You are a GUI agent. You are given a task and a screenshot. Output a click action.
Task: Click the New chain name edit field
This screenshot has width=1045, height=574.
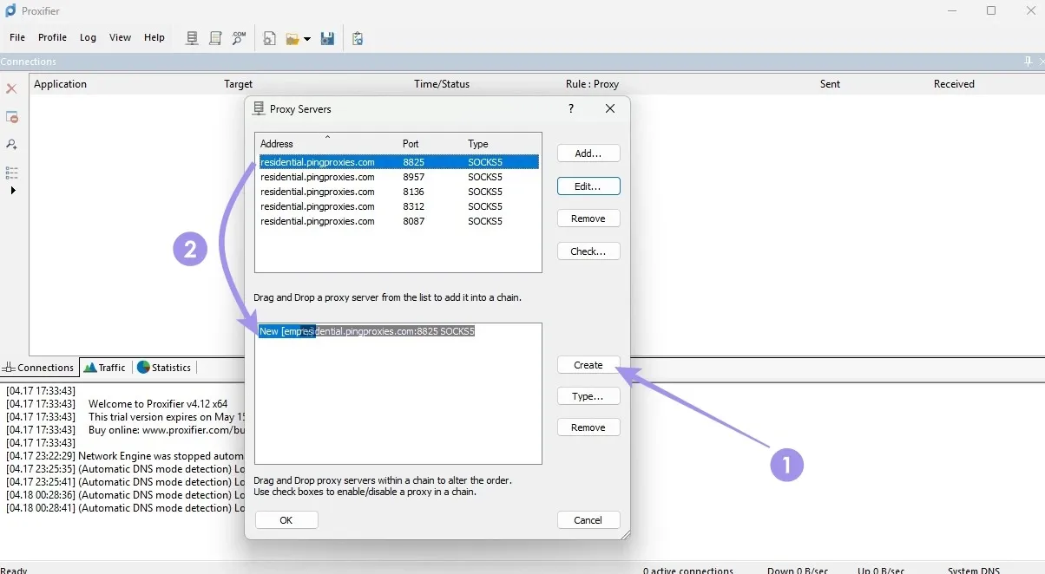click(x=286, y=331)
